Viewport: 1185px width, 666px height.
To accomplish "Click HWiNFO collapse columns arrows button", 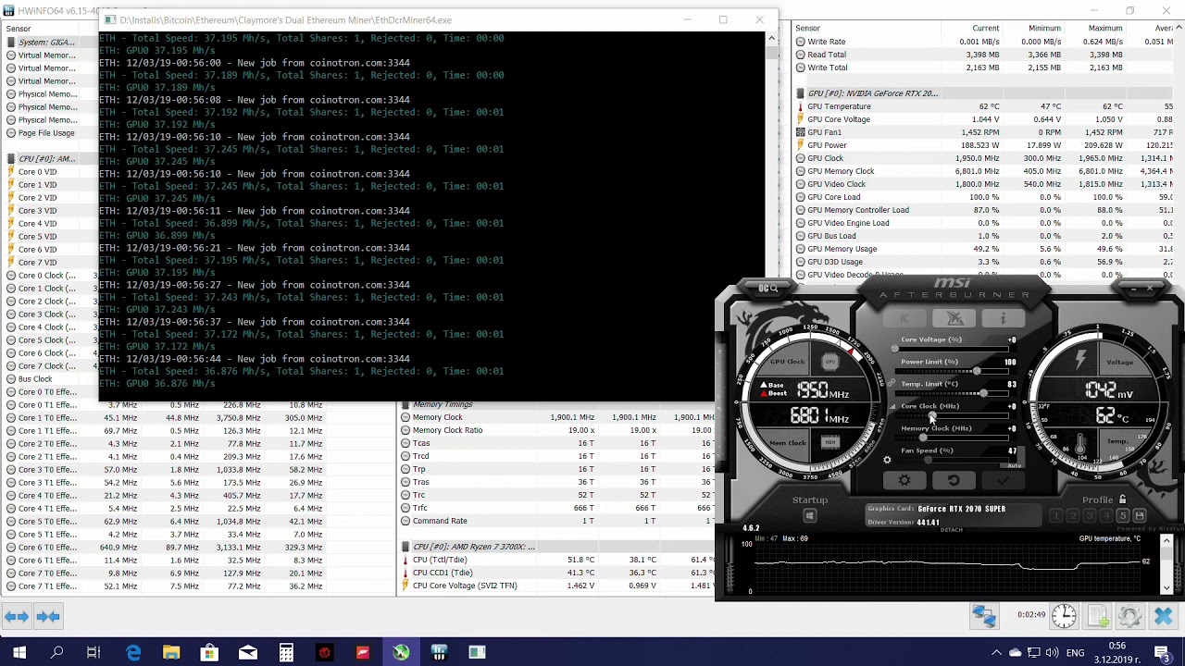I will [48, 616].
